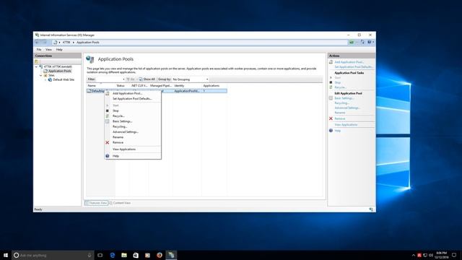Click the Forward navigation arrow in the address bar
The width and height of the screenshot is (462, 260).
tap(45, 43)
